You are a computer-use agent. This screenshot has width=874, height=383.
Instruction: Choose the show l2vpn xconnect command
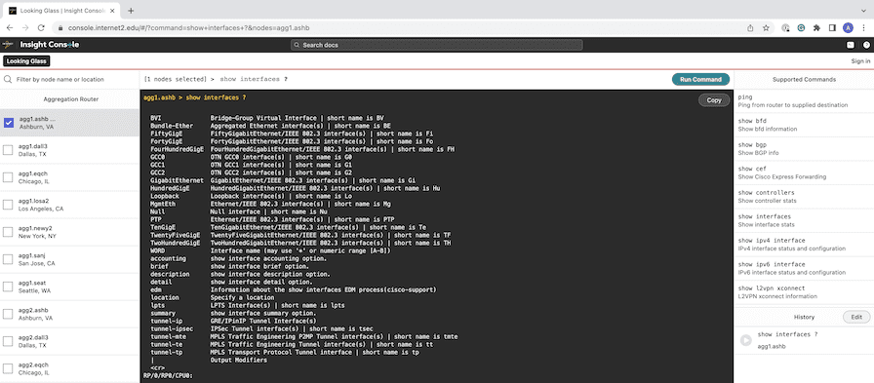point(804,292)
